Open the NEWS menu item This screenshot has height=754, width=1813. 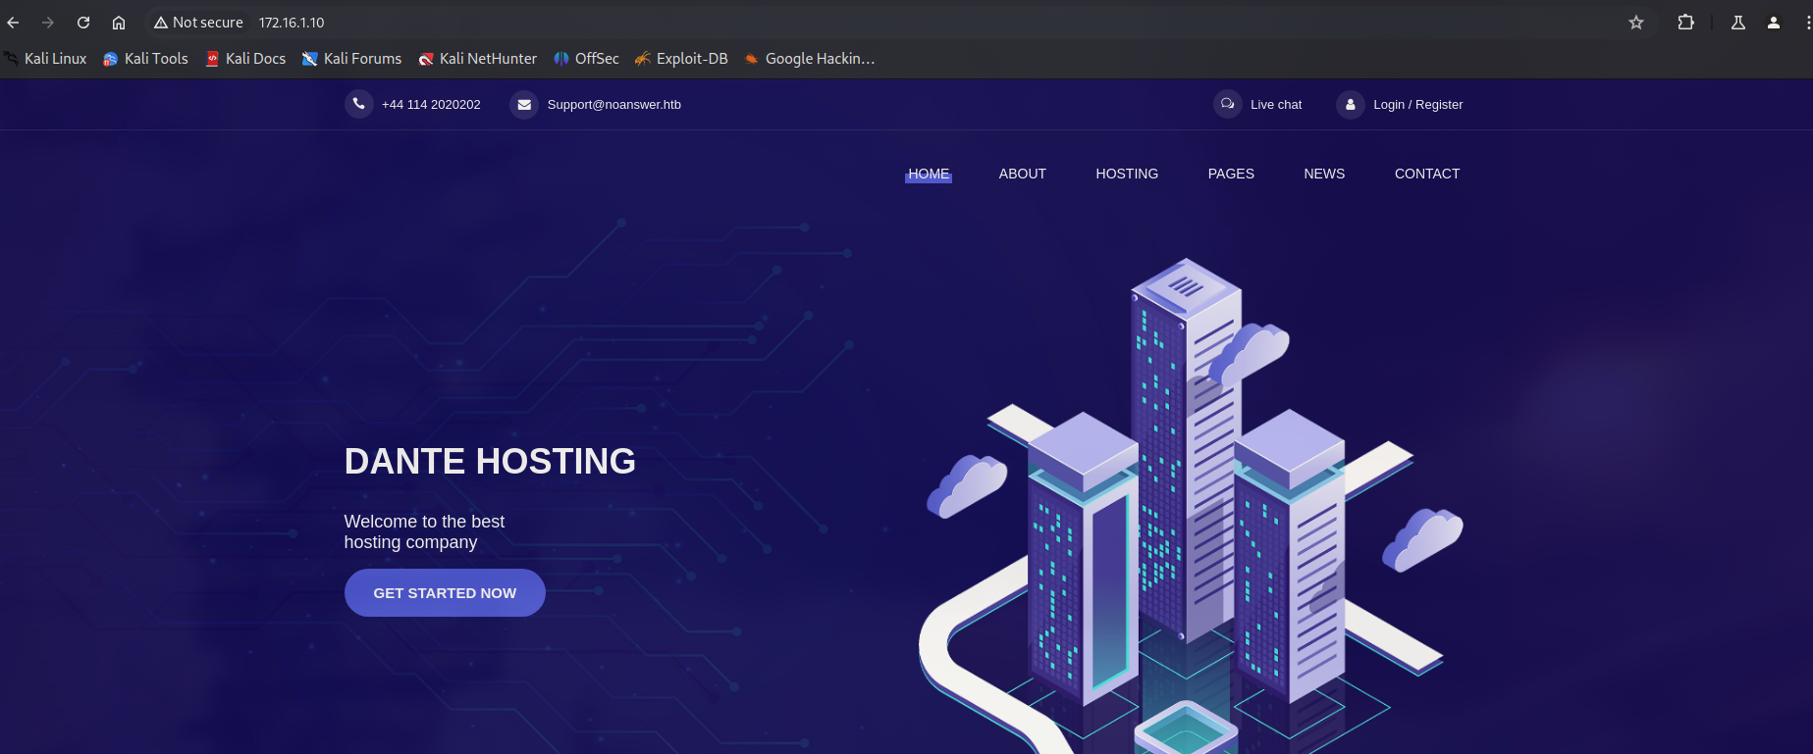point(1324,174)
